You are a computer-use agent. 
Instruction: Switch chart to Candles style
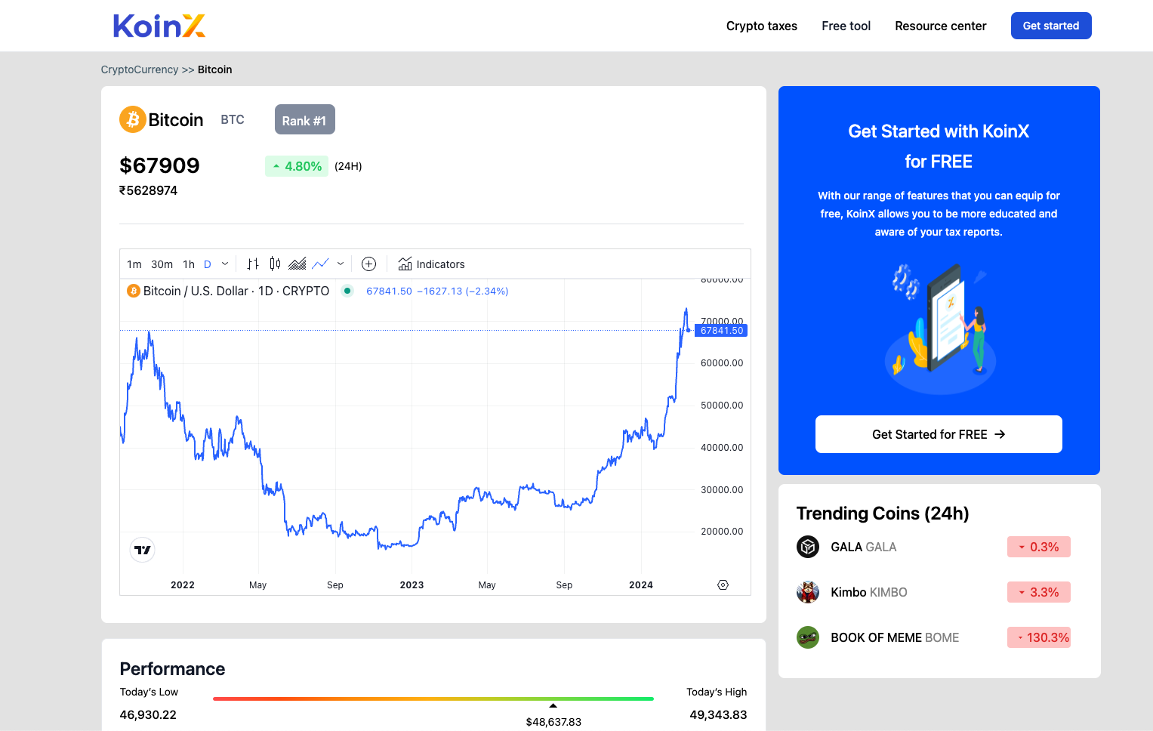click(275, 264)
